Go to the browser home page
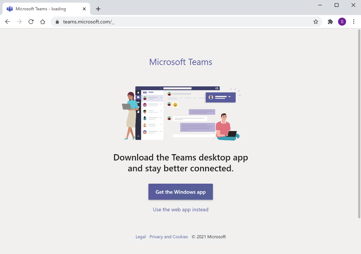The width and height of the screenshot is (361, 254). click(43, 22)
